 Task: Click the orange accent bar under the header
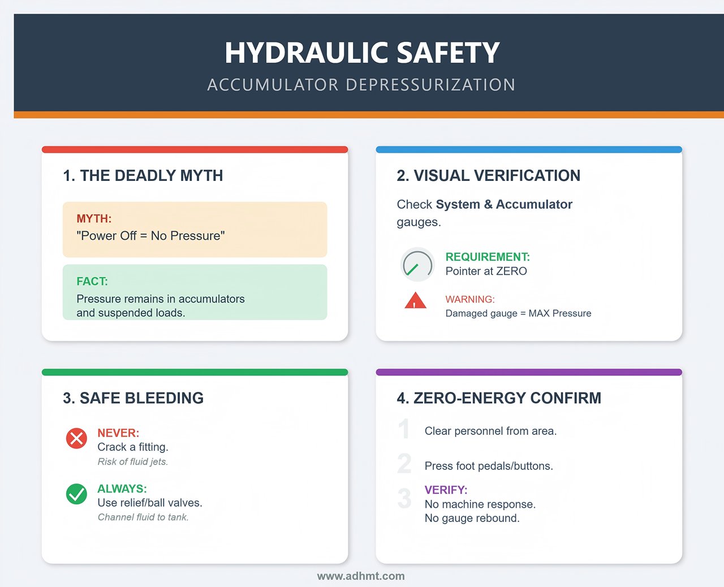(362, 115)
